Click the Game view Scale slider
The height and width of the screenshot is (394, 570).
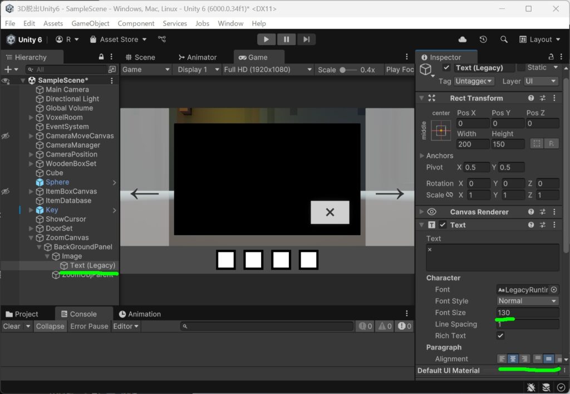pos(348,70)
